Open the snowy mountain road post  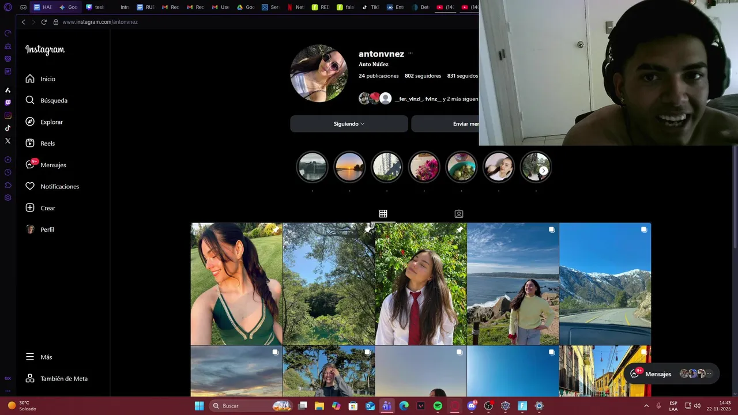point(605,284)
